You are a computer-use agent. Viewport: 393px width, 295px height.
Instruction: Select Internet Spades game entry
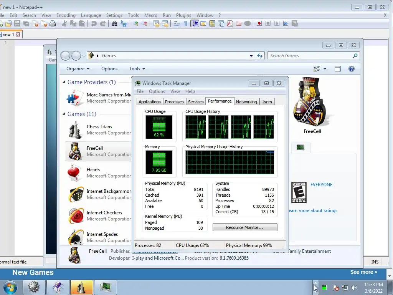[98, 237]
